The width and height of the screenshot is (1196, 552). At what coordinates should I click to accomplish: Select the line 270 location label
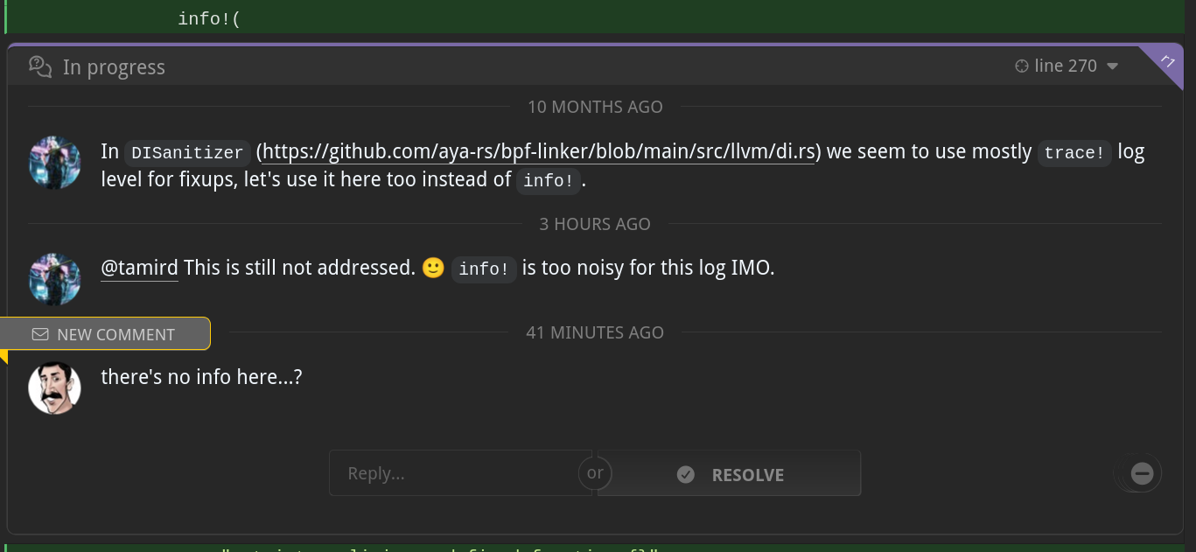[x=1066, y=66]
